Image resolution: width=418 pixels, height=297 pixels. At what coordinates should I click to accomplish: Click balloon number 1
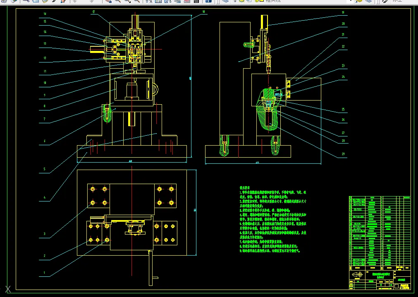[x=45, y=273]
